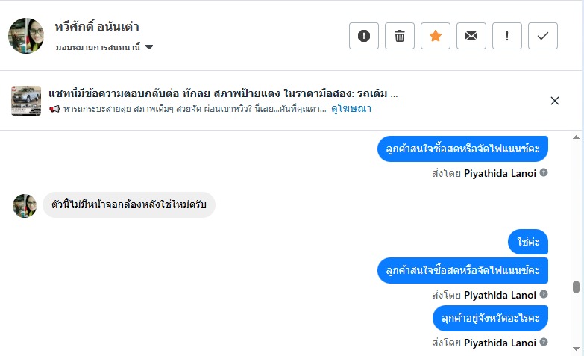
Task: Click the ดูโฆษณา view ad link
Action: 351,109
